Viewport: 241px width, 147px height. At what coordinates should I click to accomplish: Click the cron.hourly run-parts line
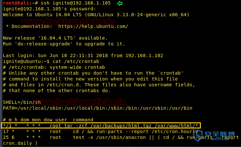tap(101, 131)
